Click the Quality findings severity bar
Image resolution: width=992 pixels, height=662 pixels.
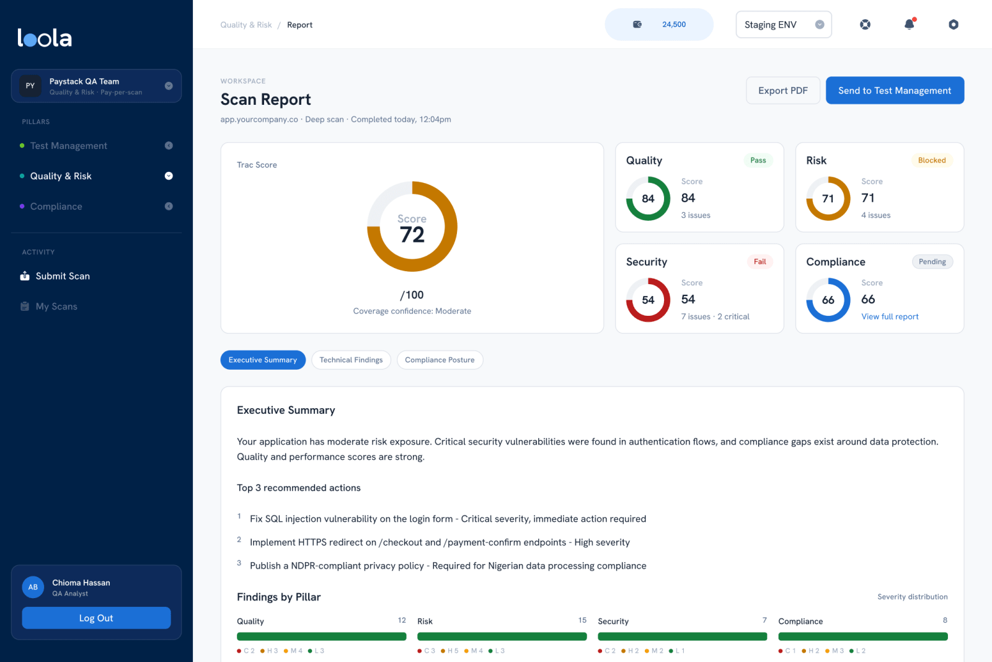tap(321, 637)
